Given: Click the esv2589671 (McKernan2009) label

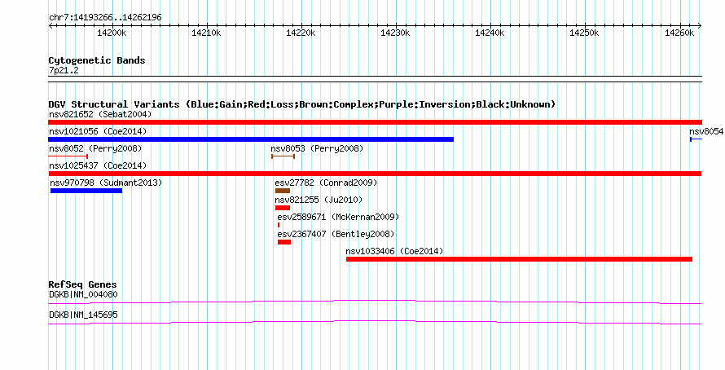Looking at the screenshot, I should (338, 217).
